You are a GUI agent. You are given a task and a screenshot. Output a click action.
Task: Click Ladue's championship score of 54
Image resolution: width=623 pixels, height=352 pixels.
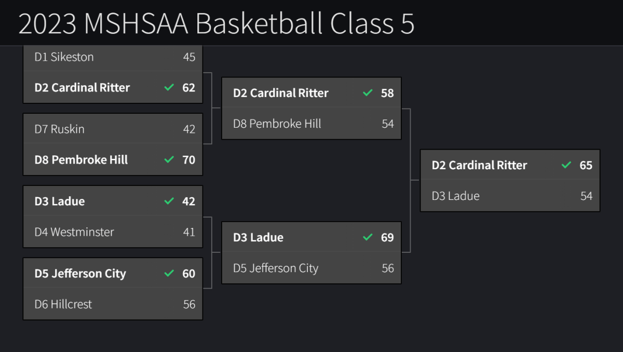click(x=586, y=196)
